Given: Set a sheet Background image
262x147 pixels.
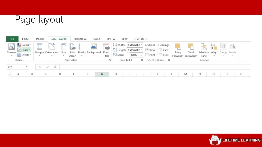Looking at the screenshot, I should 94,49.
